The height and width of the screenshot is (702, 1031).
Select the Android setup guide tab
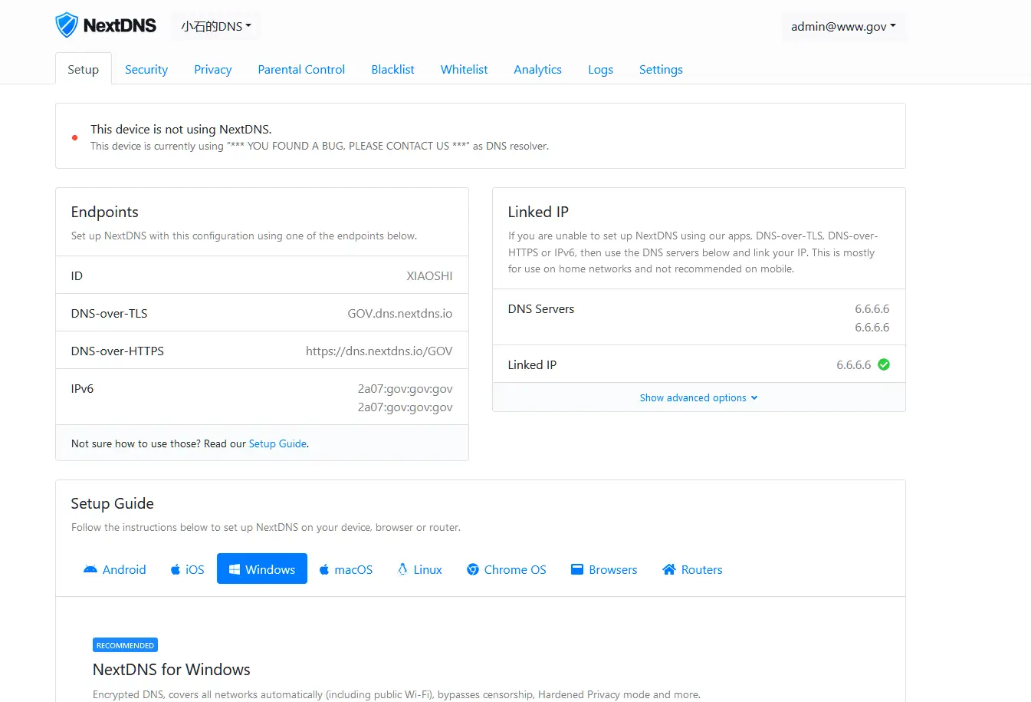(114, 569)
